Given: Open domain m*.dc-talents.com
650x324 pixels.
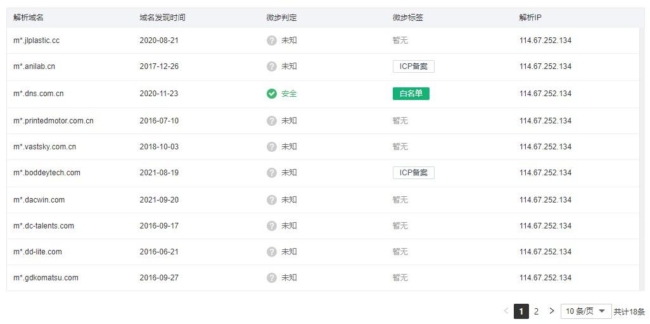Looking at the screenshot, I should point(43,226).
